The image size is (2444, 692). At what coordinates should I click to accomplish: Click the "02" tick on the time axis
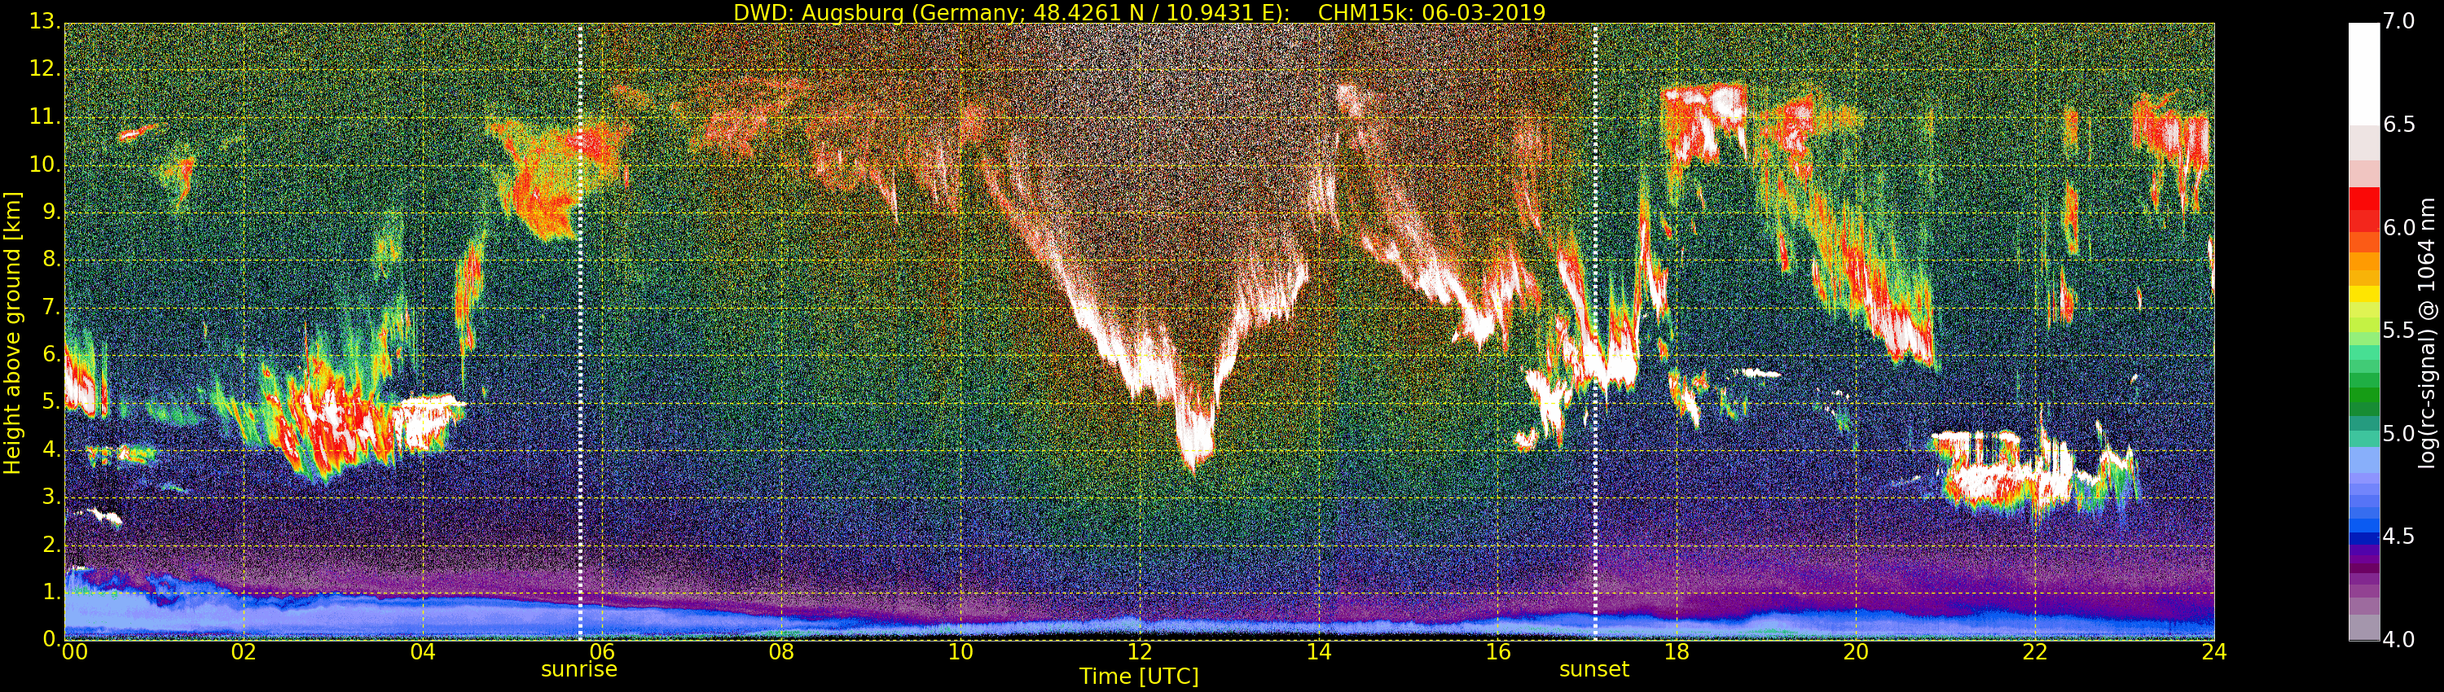pos(244,652)
